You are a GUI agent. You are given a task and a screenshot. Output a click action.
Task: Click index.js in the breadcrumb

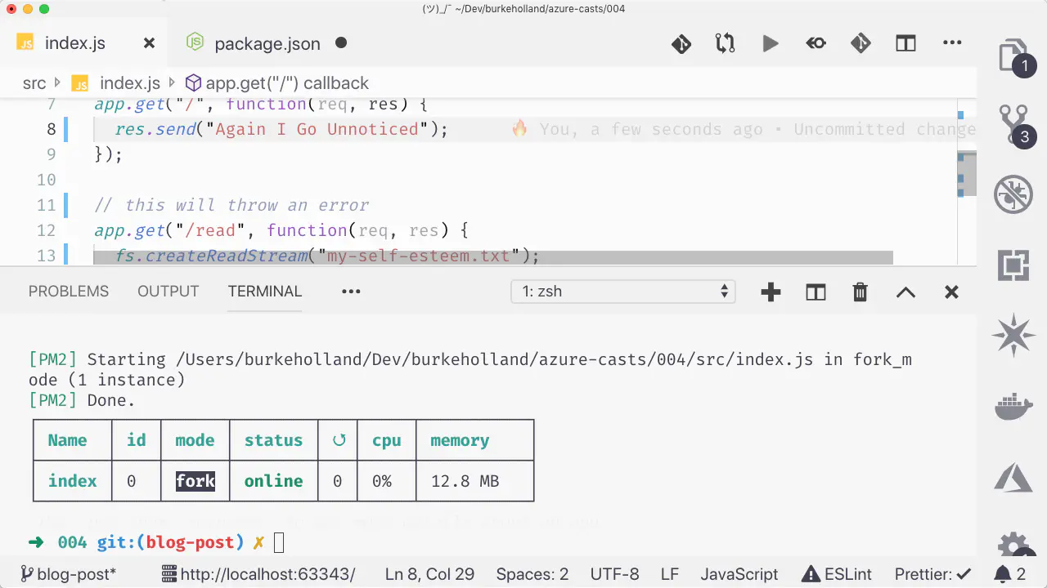click(x=130, y=83)
